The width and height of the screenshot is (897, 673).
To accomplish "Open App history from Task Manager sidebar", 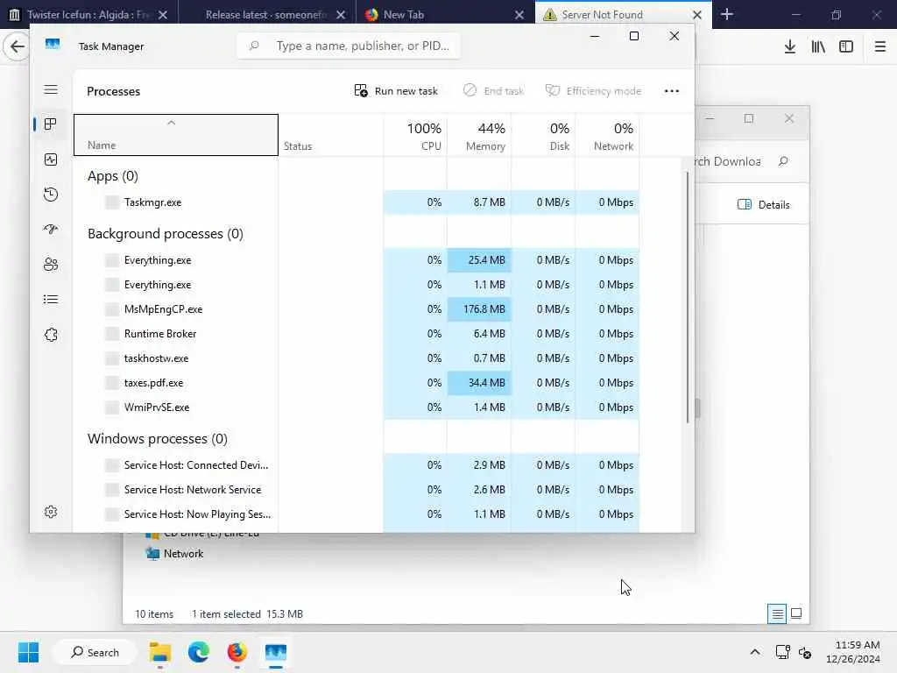I will 51,195.
